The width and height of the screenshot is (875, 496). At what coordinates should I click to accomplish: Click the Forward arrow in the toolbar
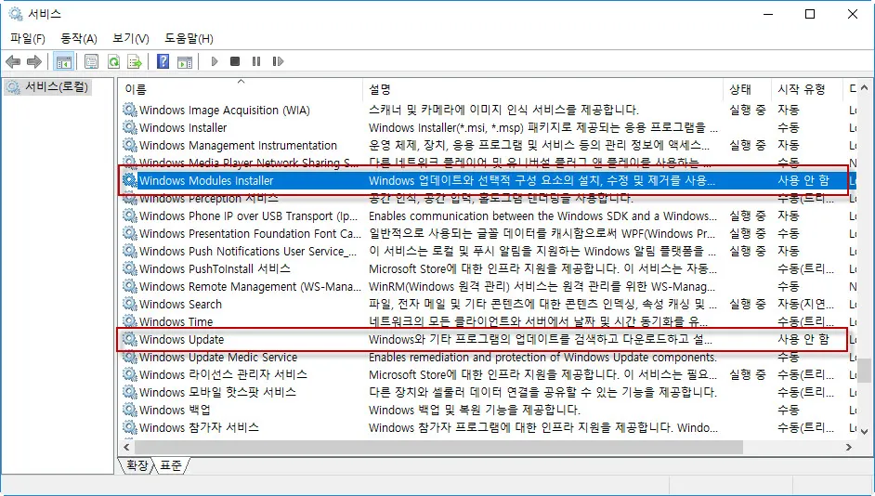coord(34,62)
